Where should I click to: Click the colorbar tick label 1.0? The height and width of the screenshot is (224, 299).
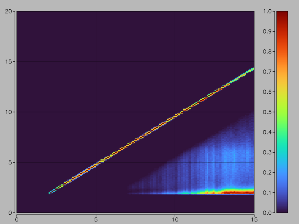268,11
